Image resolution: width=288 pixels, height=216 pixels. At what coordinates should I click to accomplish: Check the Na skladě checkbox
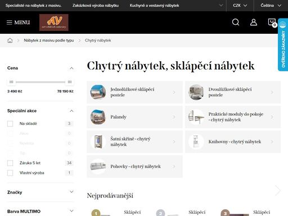click(10, 124)
